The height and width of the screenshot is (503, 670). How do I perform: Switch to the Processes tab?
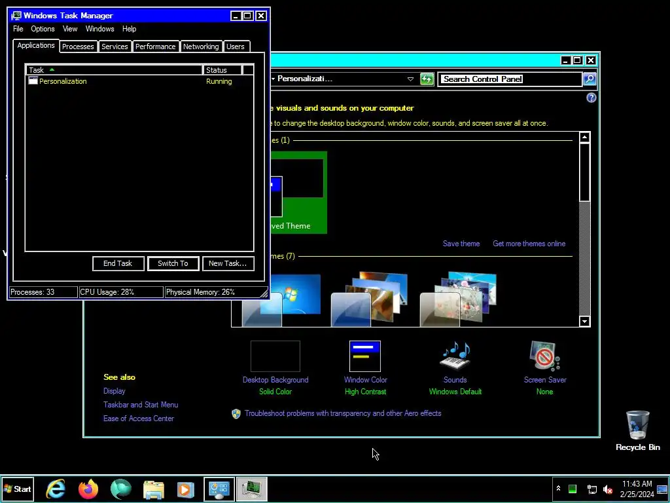78,47
